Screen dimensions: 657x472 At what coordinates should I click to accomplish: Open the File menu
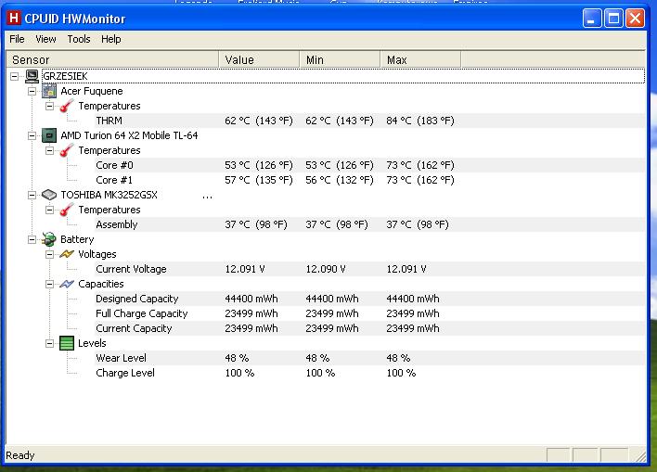[x=17, y=39]
